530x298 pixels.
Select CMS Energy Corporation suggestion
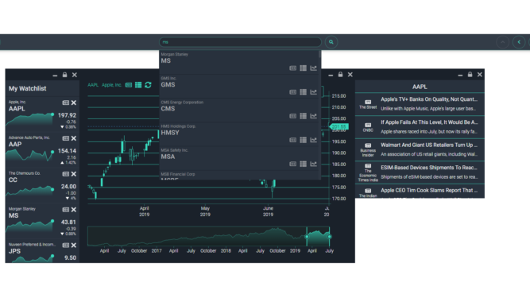[x=239, y=110]
